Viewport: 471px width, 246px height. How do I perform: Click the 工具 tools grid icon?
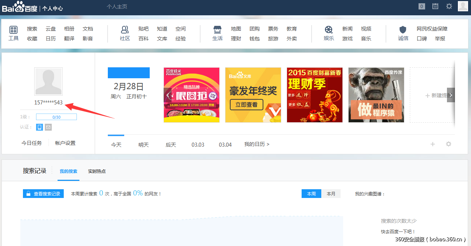tap(13, 30)
